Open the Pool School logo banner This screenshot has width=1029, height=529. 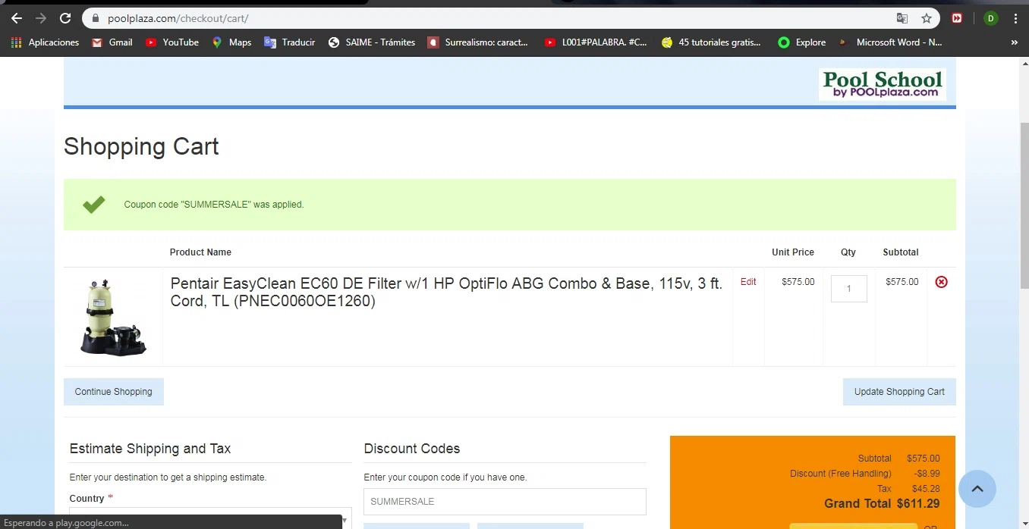pos(883,84)
